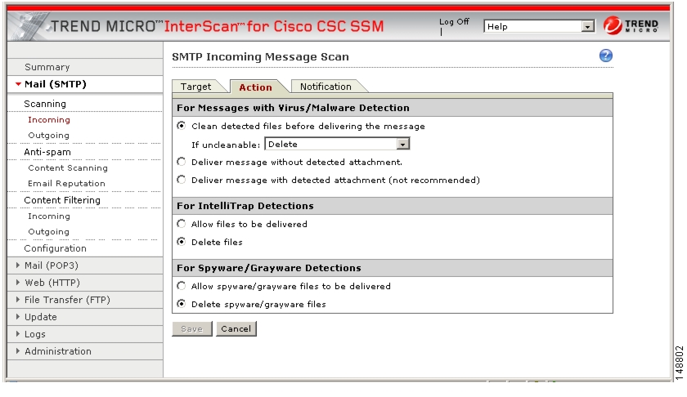Expand the Logs section

click(34, 334)
